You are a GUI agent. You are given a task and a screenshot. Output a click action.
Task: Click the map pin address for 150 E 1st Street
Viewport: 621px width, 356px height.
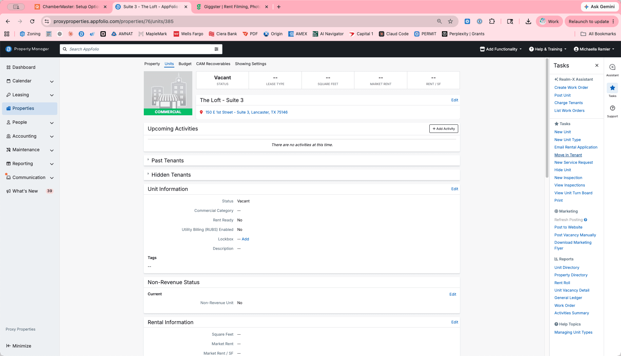(246, 112)
